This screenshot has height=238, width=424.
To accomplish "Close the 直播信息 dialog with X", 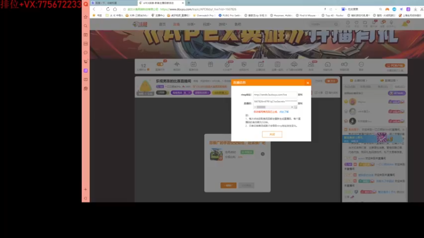I will 307,83.
